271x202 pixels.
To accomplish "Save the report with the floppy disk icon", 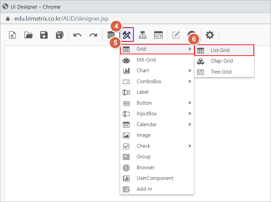I will pyautogui.click(x=44, y=35).
